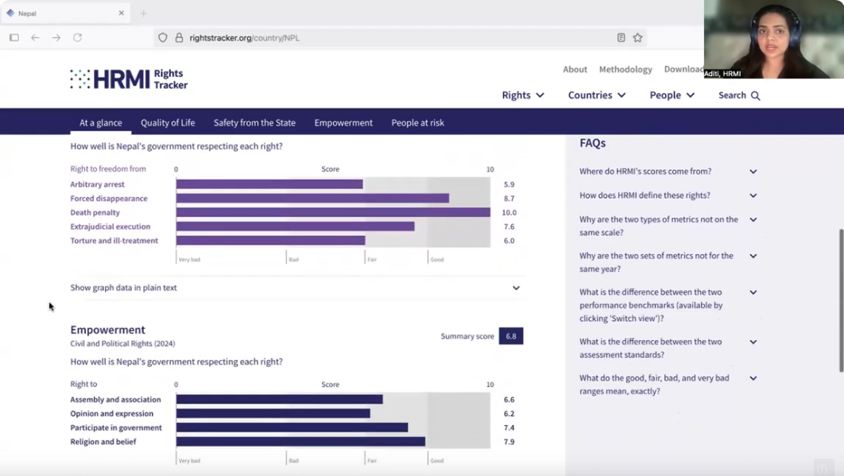The image size is (844, 476).
Task: Click the Search magnifier icon
Action: 755,95
